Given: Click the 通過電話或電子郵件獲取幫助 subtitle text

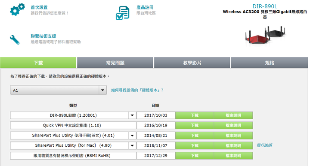Looking at the screenshot, I should pyautogui.click(x=56, y=42).
